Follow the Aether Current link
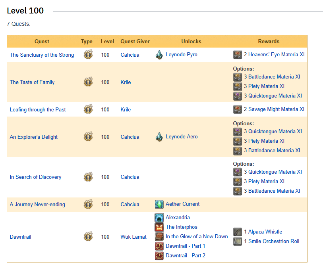323x272 pixels. click(182, 204)
